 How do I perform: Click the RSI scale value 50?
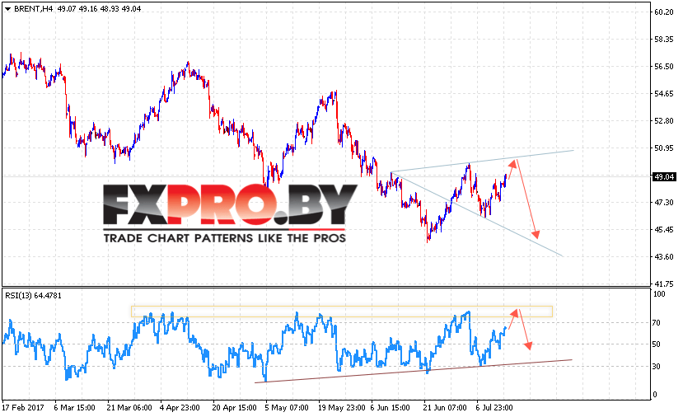pos(657,344)
